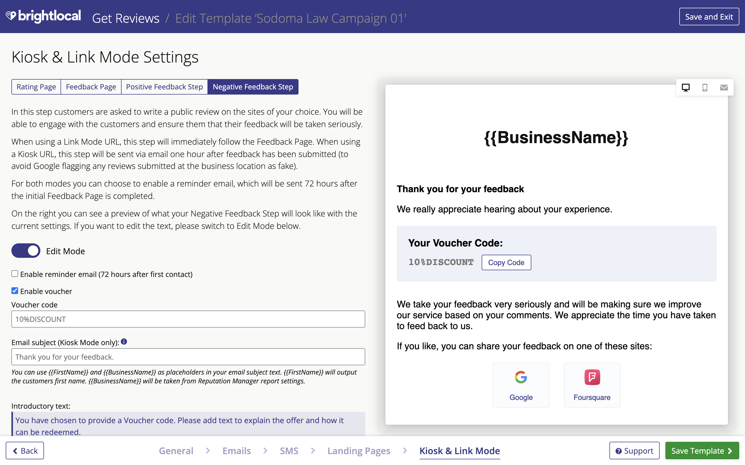Go to the Emails wizard step
Screen dimensions: 745x465
tap(236, 451)
